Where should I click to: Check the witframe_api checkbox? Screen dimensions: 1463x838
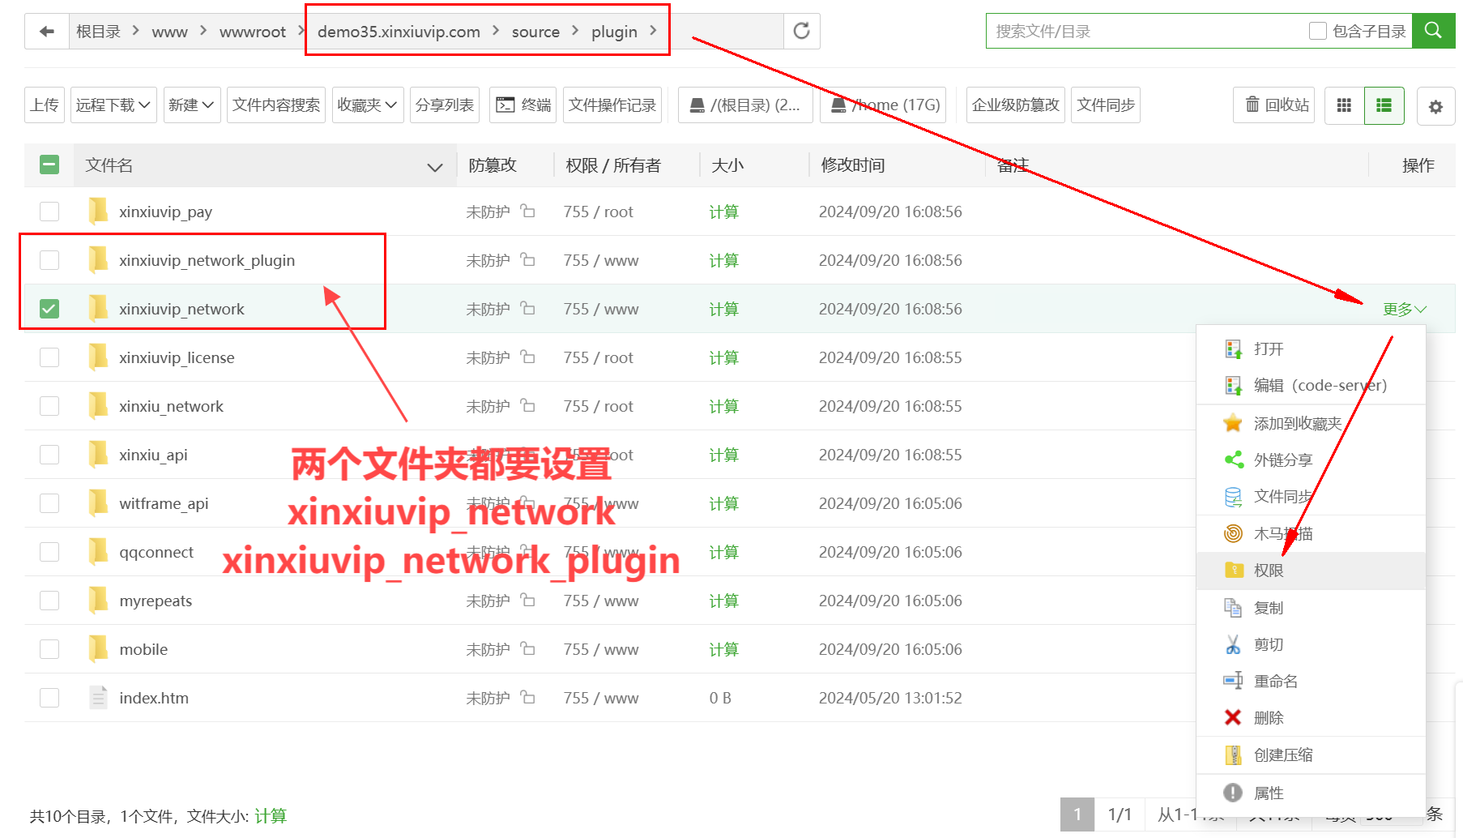(x=49, y=503)
